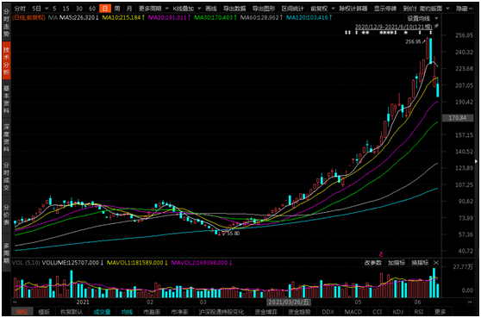Click the right timeline scroll arrow
Image resolution: width=481 pixels, height=318 pixels.
click(470, 302)
